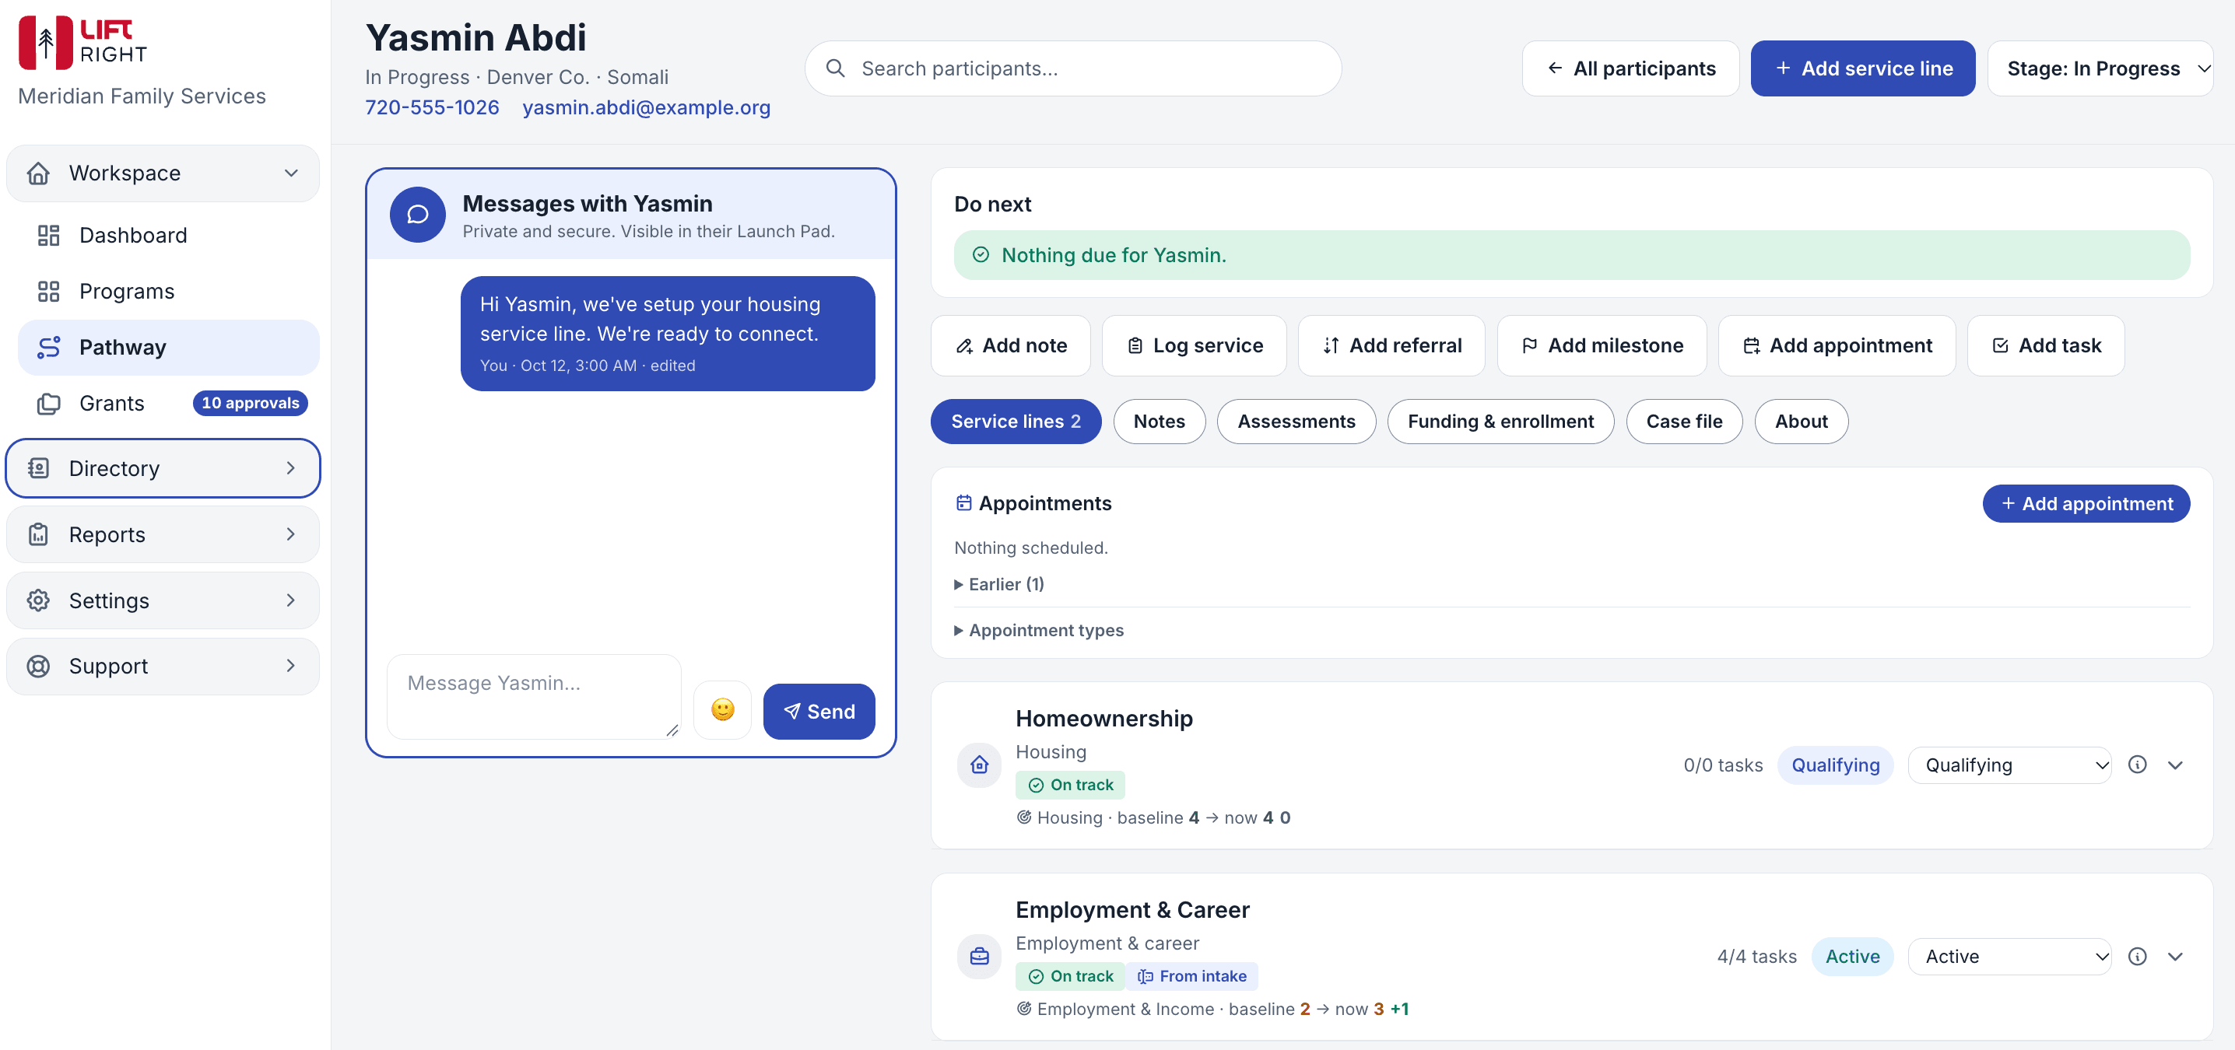Open Employment Active status dropdown
This screenshot has height=1050, width=2235.
[x=2009, y=955]
